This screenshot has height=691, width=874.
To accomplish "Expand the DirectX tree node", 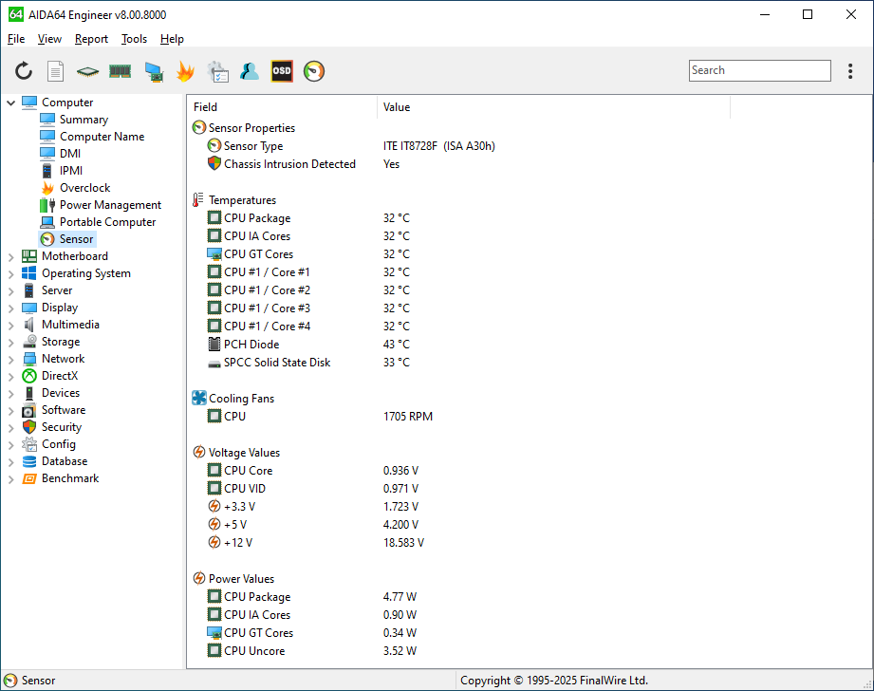I will coord(10,377).
